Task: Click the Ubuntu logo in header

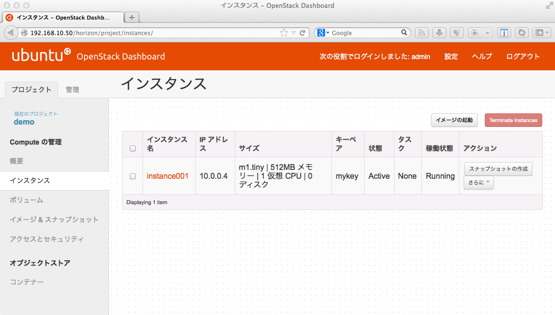Action: 41,55
